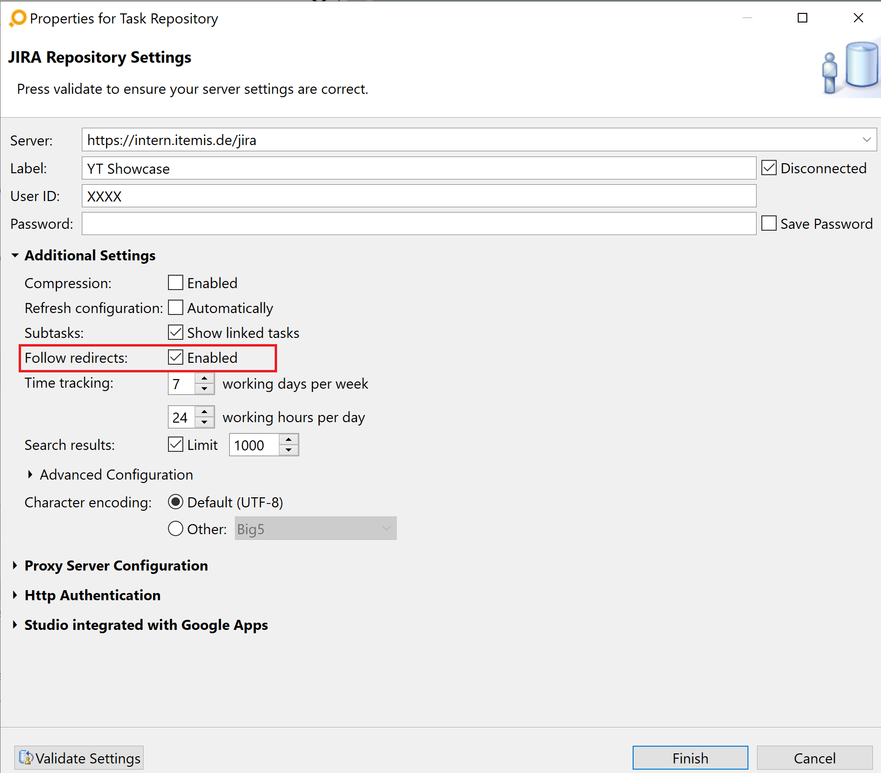
Task: Click into the Password field
Action: (x=419, y=224)
